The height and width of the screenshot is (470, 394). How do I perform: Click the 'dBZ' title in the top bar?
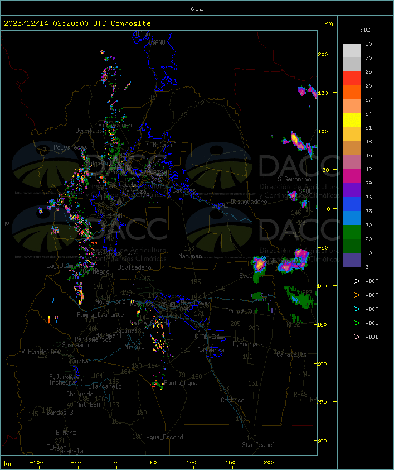click(x=197, y=8)
